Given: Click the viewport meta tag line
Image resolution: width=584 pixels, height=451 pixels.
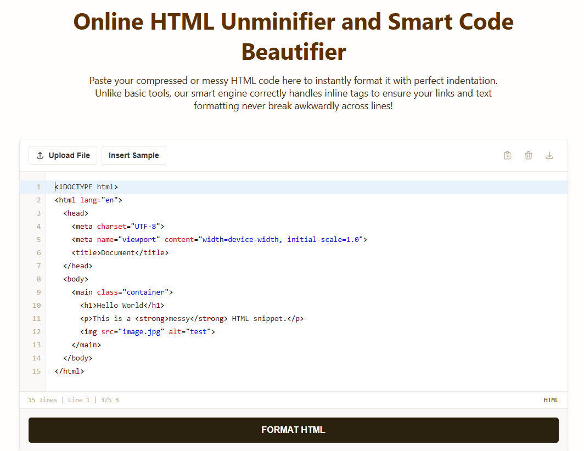Looking at the screenshot, I should [x=219, y=239].
